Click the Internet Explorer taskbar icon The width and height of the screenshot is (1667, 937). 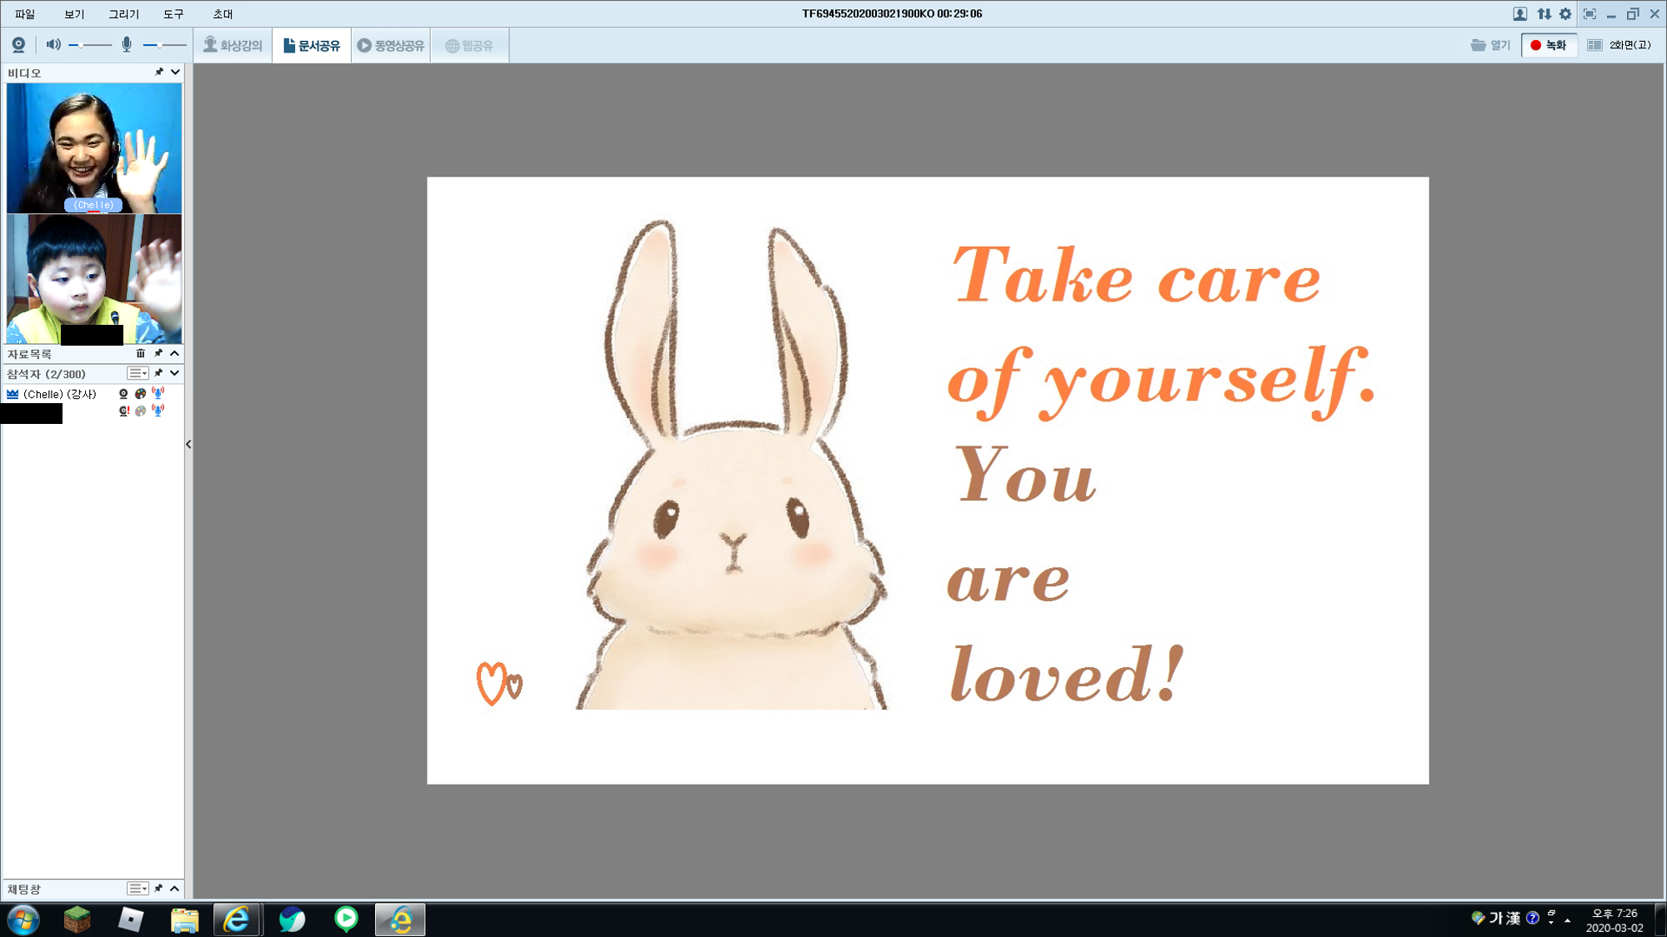(237, 920)
